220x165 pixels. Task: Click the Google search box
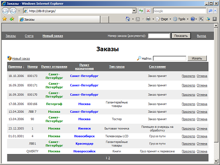pyautogui.click(x=180, y=11)
